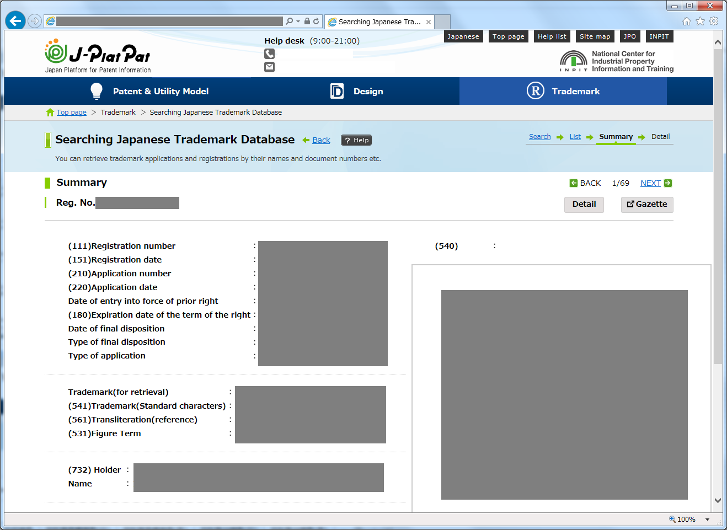This screenshot has height=530, width=727.
Task: Switch site language to Japanese
Action: click(463, 36)
